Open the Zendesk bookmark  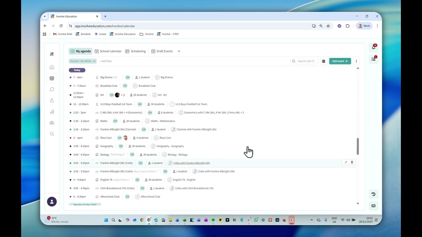click(83, 34)
